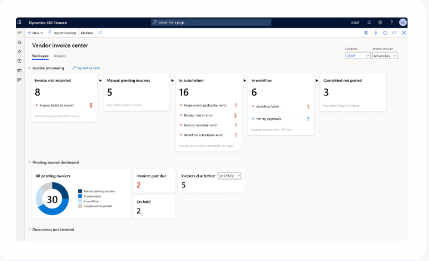Switch to the Workspace tab

(40, 56)
